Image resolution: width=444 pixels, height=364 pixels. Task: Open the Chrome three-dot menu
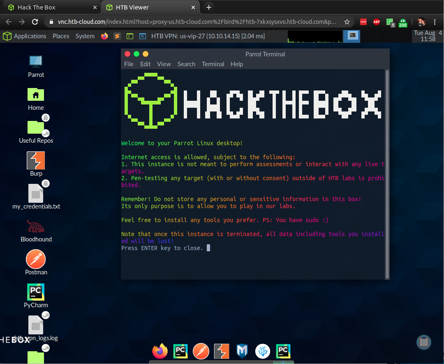[435, 22]
